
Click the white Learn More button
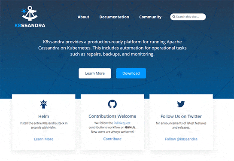[x=95, y=73]
